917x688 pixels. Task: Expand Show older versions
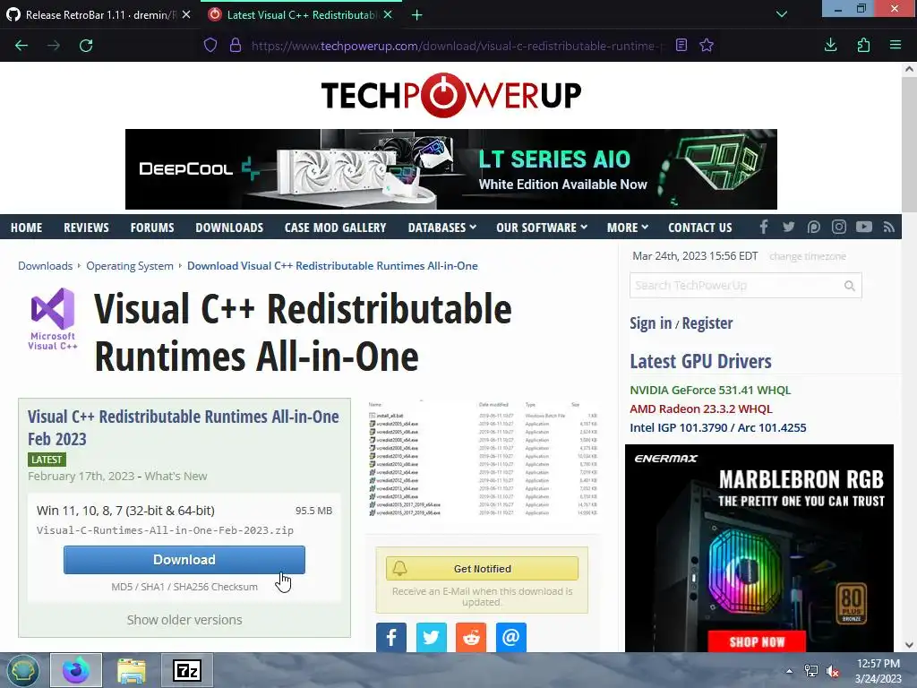pyautogui.click(x=184, y=620)
